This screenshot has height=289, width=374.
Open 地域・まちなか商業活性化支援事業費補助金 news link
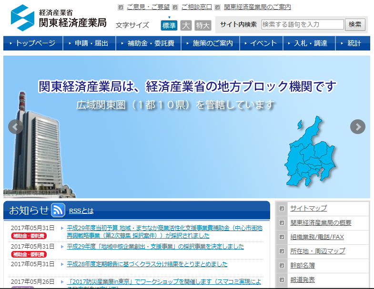click(x=164, y=231)
